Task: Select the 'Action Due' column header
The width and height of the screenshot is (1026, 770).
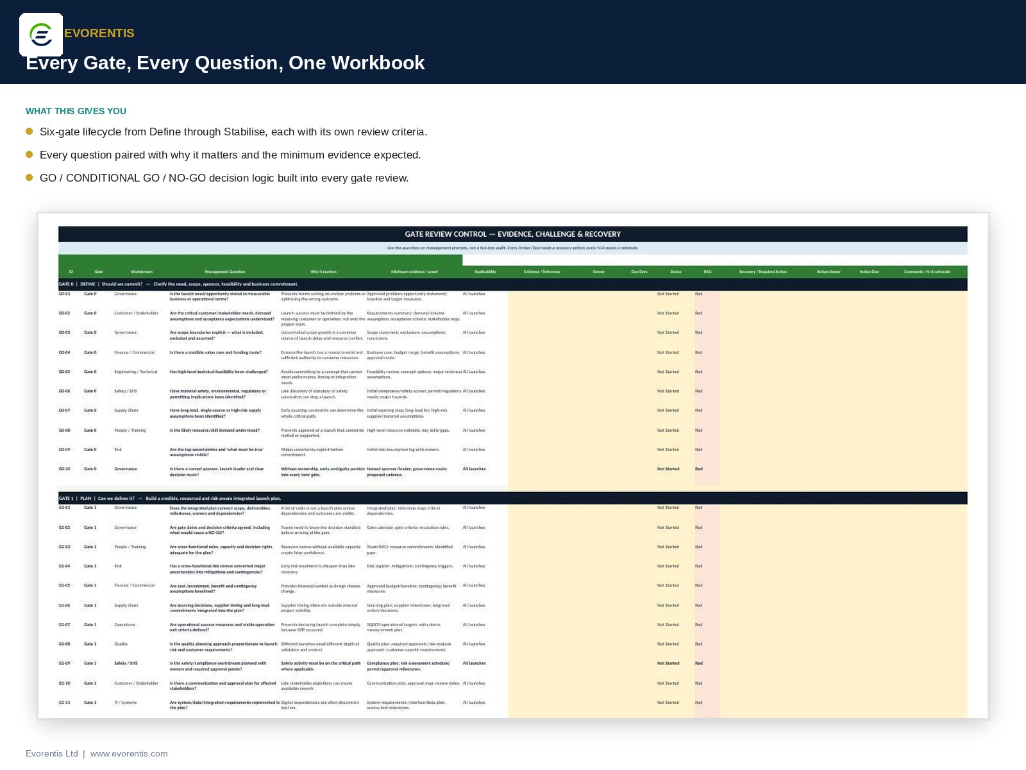Action: [869, 271]
